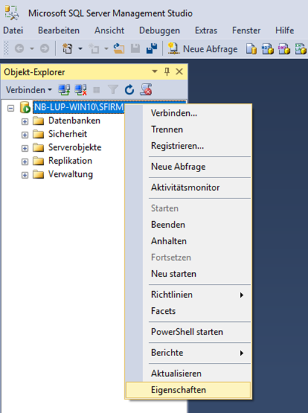Select the Verwaltung folder in tree
This screenshot has height=413, width=308.
(x=70, y=174)
